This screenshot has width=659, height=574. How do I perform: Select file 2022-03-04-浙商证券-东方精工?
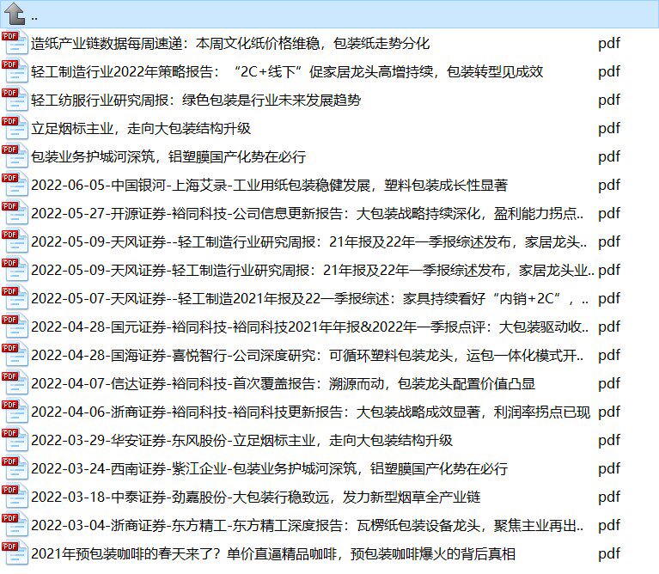click(x=308, y=526)
